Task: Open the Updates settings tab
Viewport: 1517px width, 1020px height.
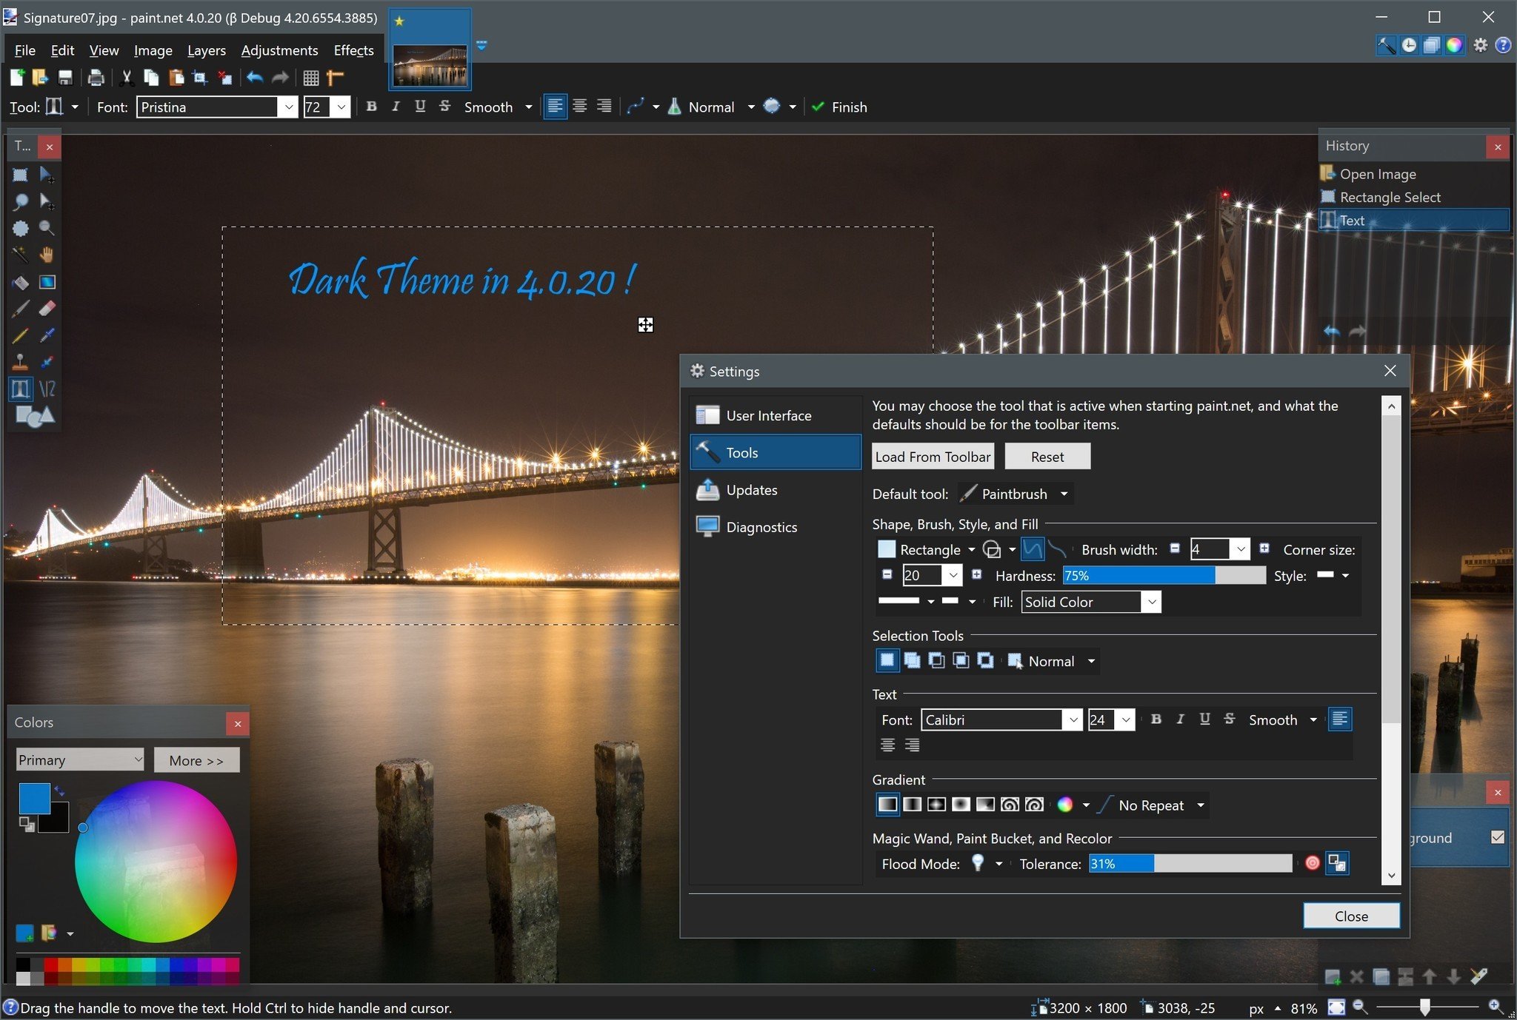Action: 752,489
